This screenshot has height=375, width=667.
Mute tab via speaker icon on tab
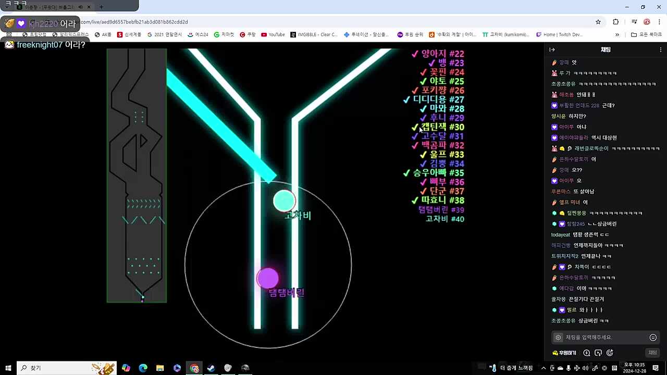(80, 7)
